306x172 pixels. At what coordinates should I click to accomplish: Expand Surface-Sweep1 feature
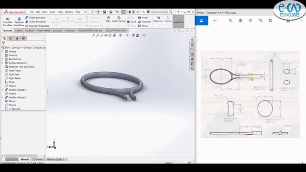3,90
